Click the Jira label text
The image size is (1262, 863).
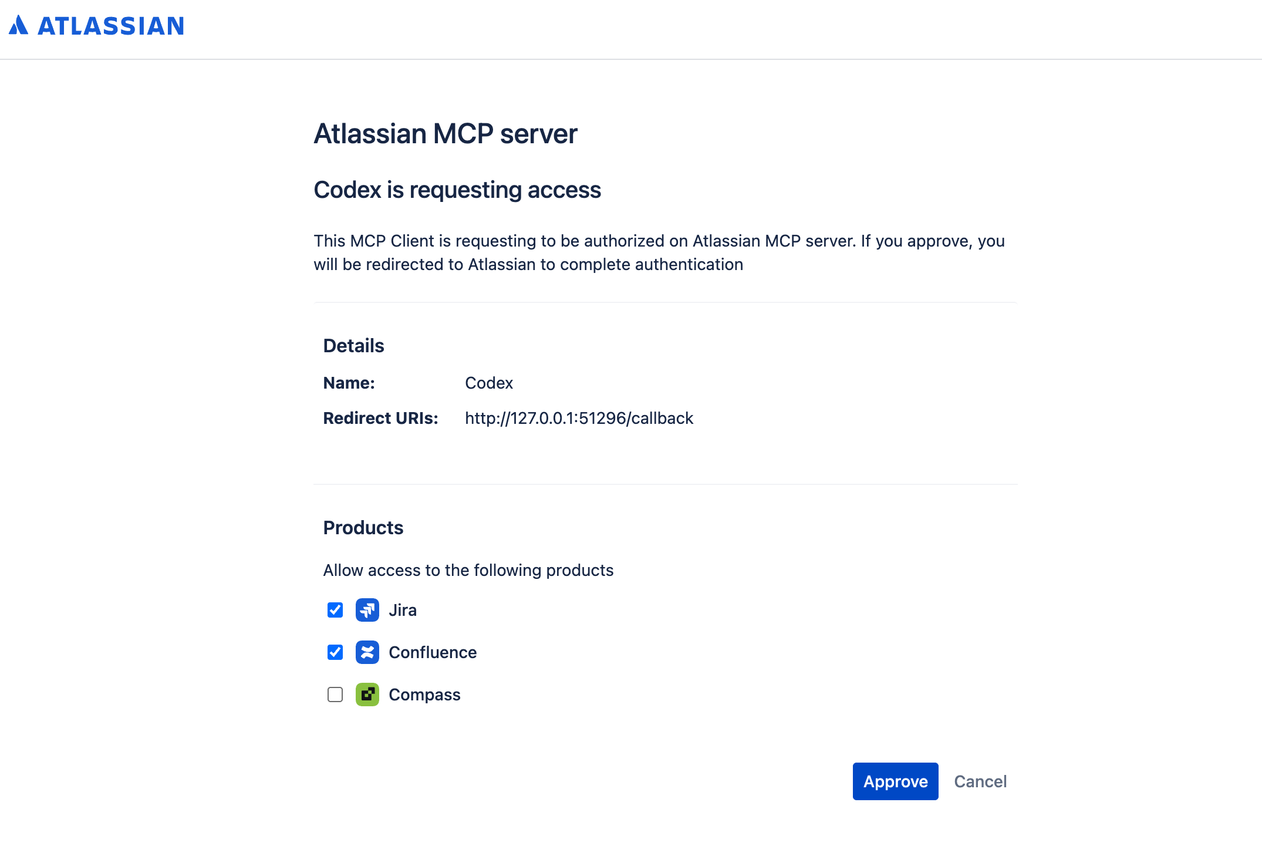coord(403,610)
